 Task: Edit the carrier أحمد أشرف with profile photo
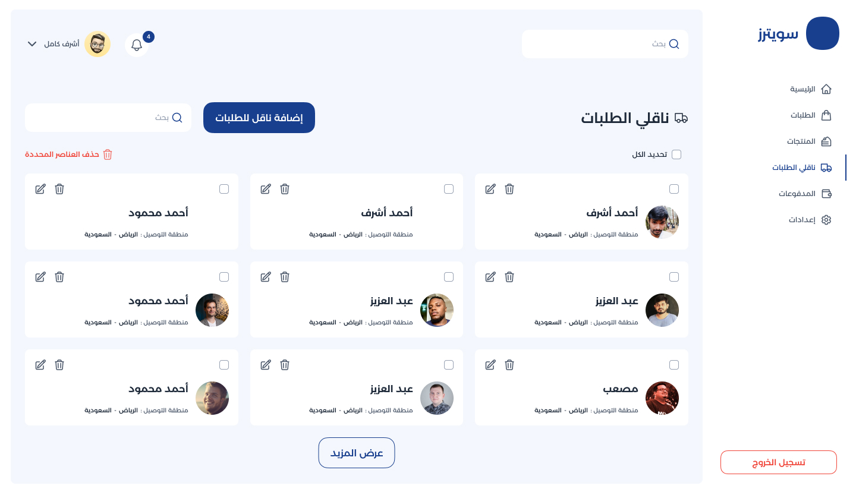[490, 189]
